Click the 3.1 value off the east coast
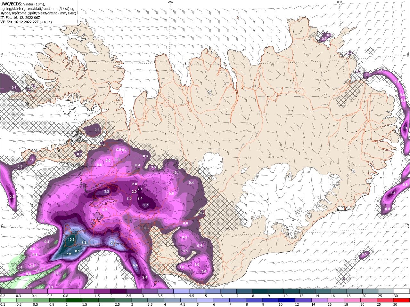Viewport: 410px width, 307px height. (x=405, y=128)
